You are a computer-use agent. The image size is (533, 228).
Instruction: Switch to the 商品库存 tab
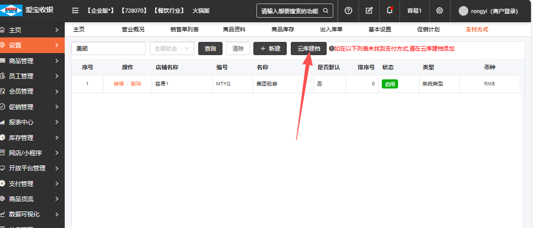pos(283,29)
